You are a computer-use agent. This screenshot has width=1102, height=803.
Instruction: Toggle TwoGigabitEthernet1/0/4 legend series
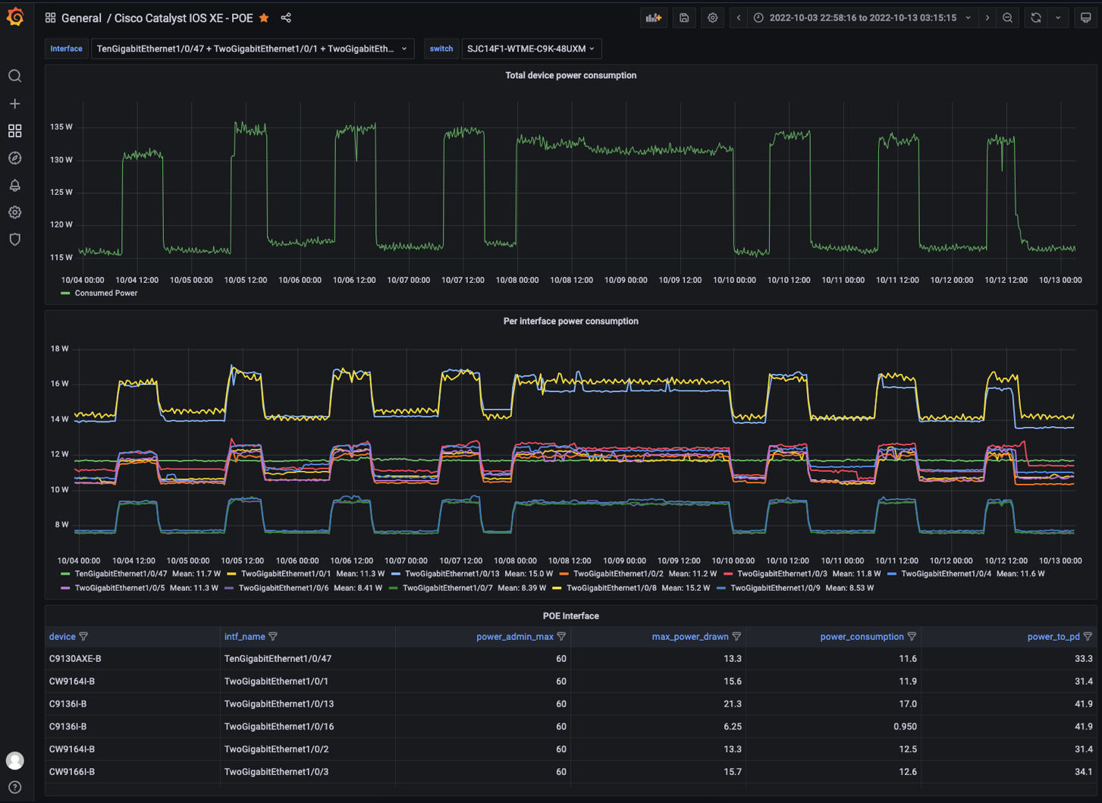click(x=946, y=574)
